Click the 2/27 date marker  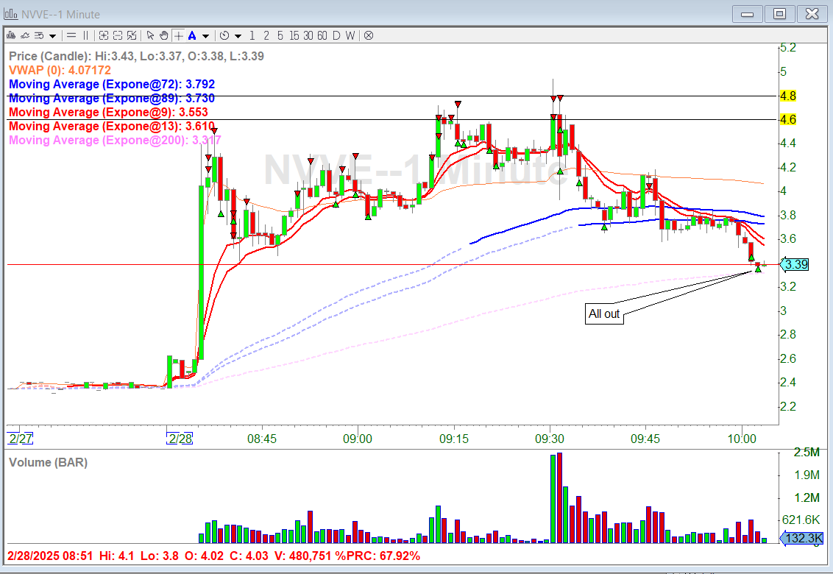(20, 439)
